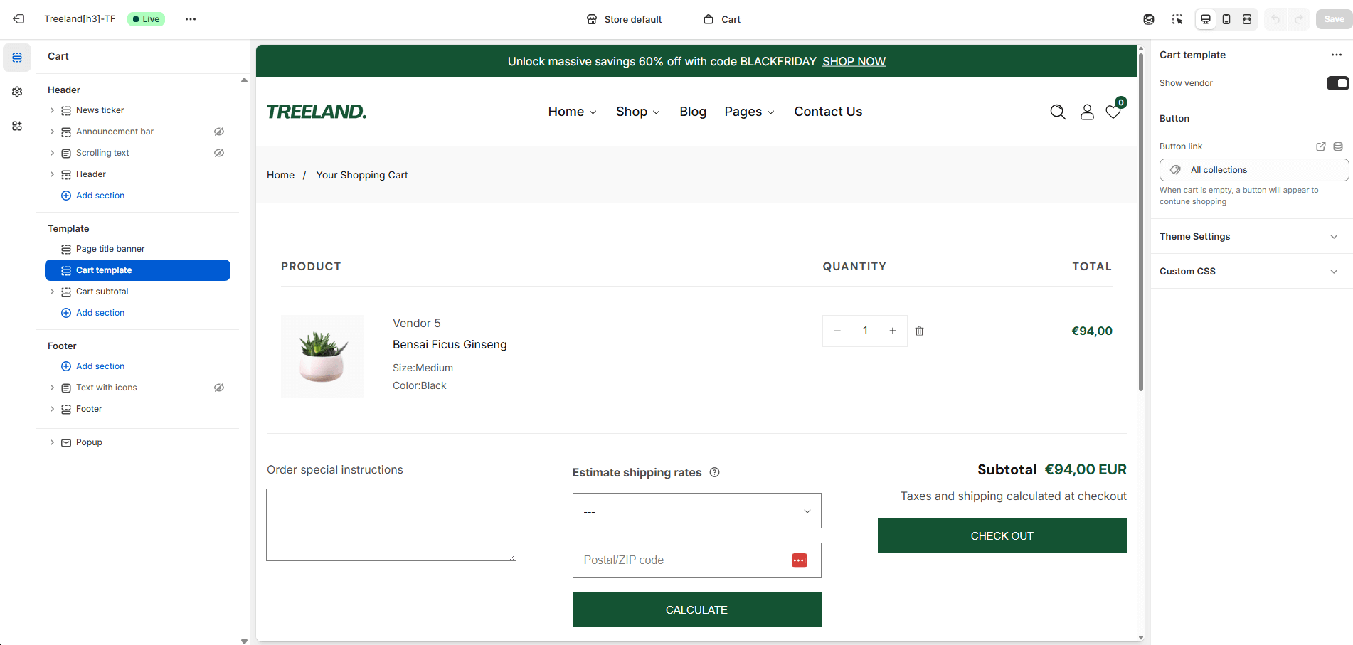The height and width of the screenshot is (645, 1353).
Task: Open Button link in new tab icon
Action: (1321, 146)
